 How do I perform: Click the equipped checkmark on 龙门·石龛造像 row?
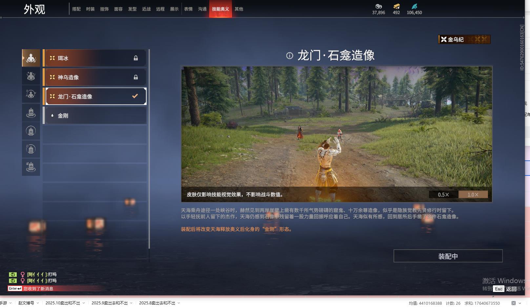135,96
